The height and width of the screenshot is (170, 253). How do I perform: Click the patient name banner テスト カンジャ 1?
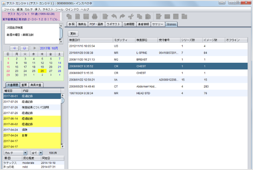(x=31, y=14)
